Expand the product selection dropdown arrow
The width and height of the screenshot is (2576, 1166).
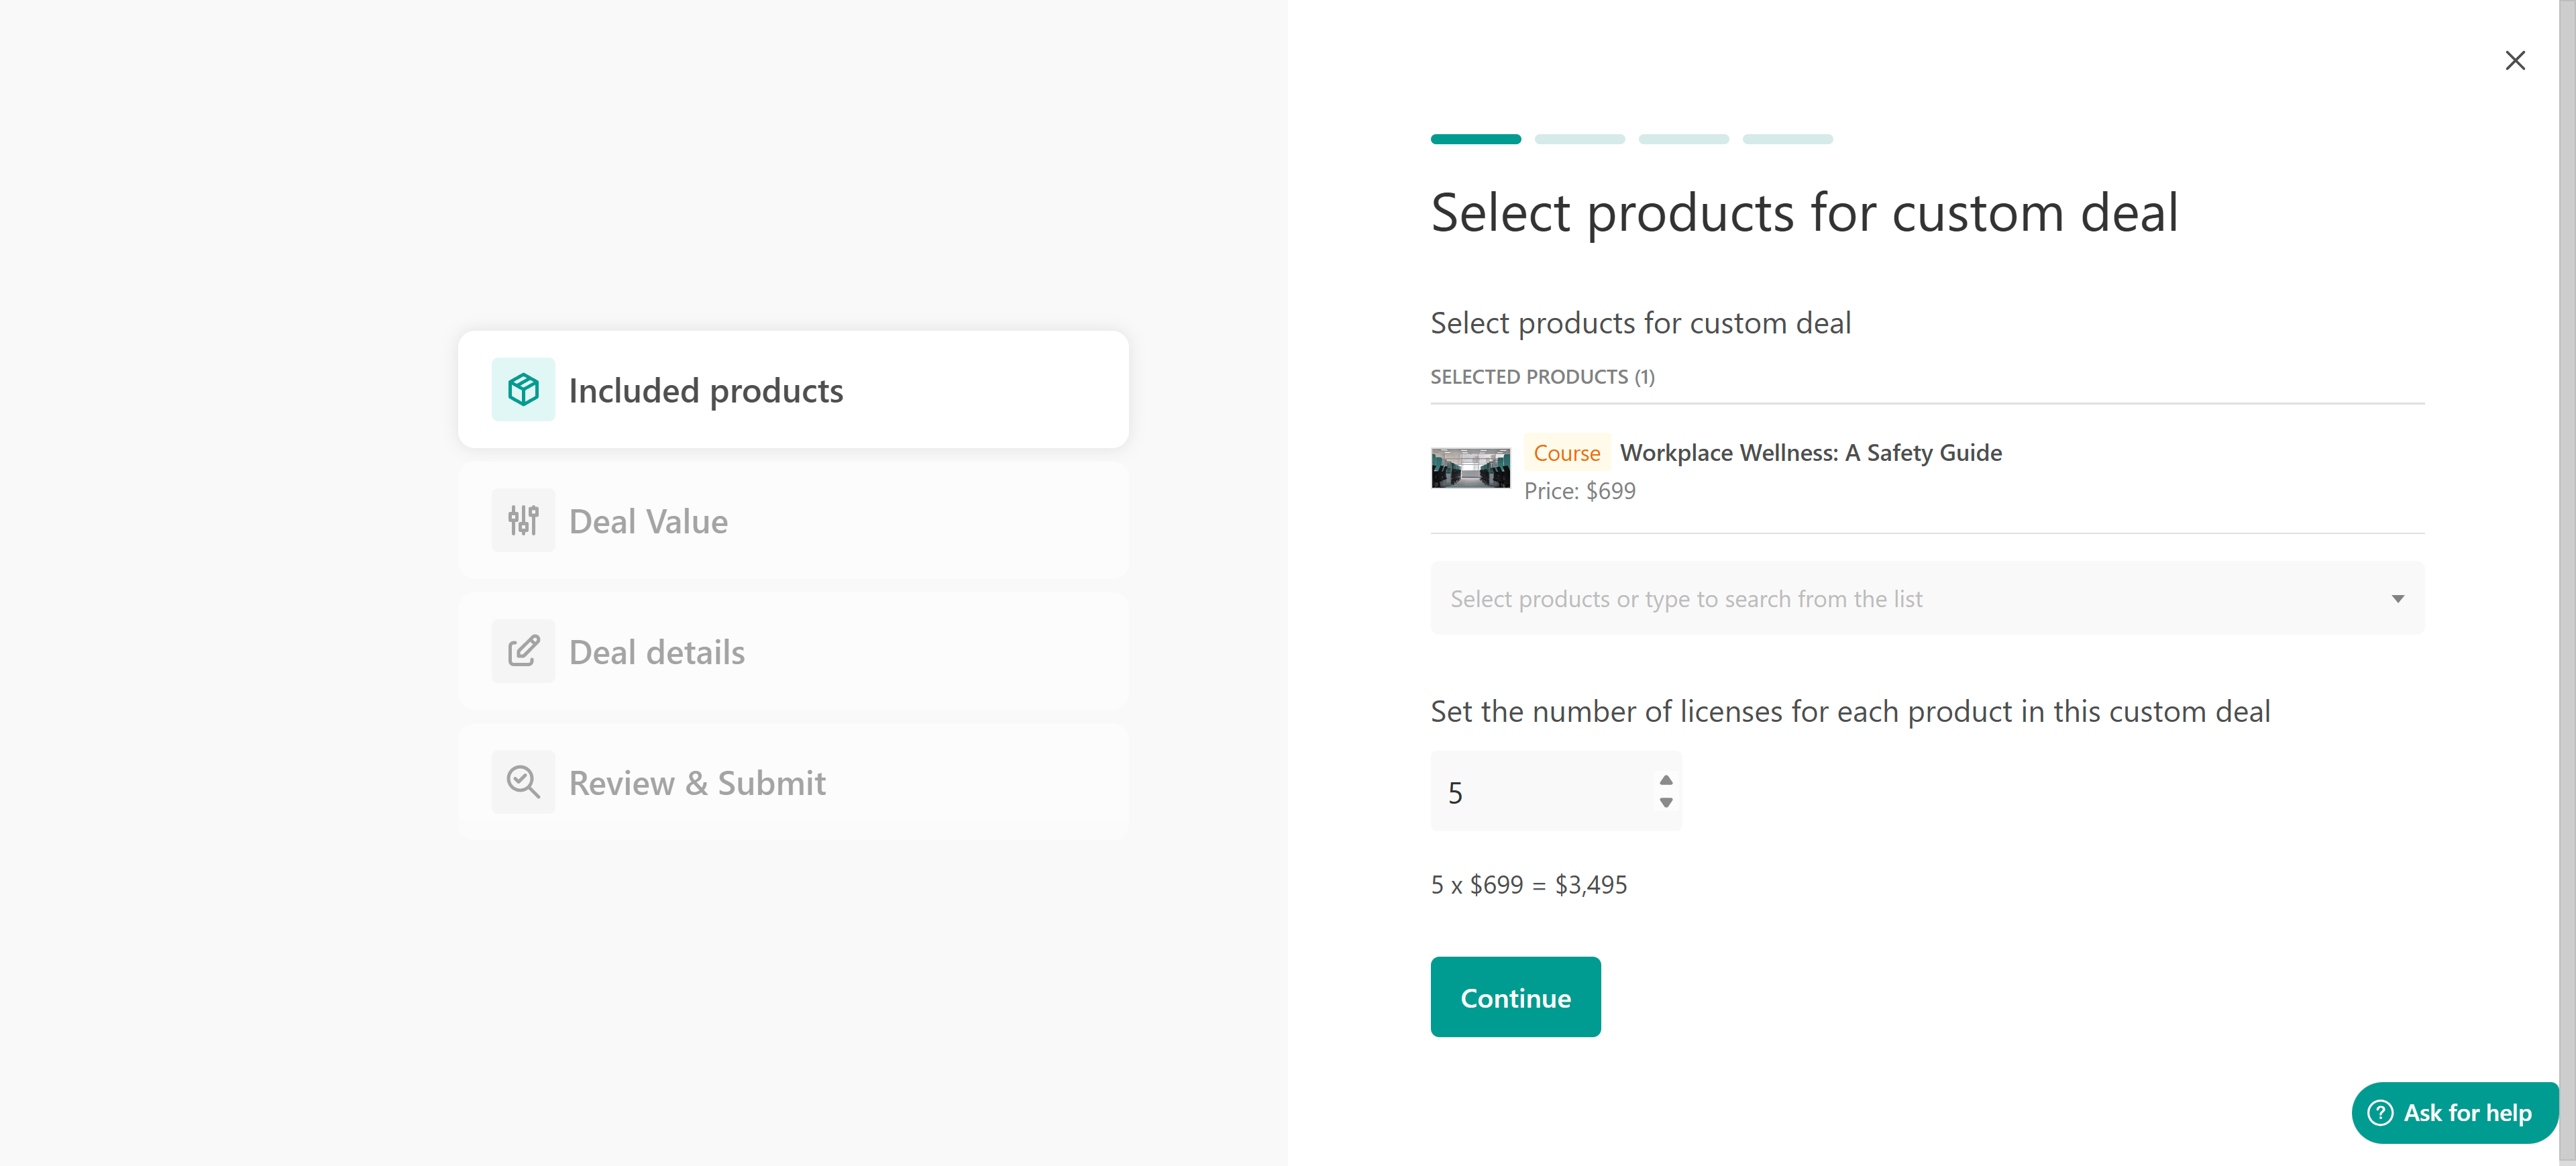click(2397, 598)
